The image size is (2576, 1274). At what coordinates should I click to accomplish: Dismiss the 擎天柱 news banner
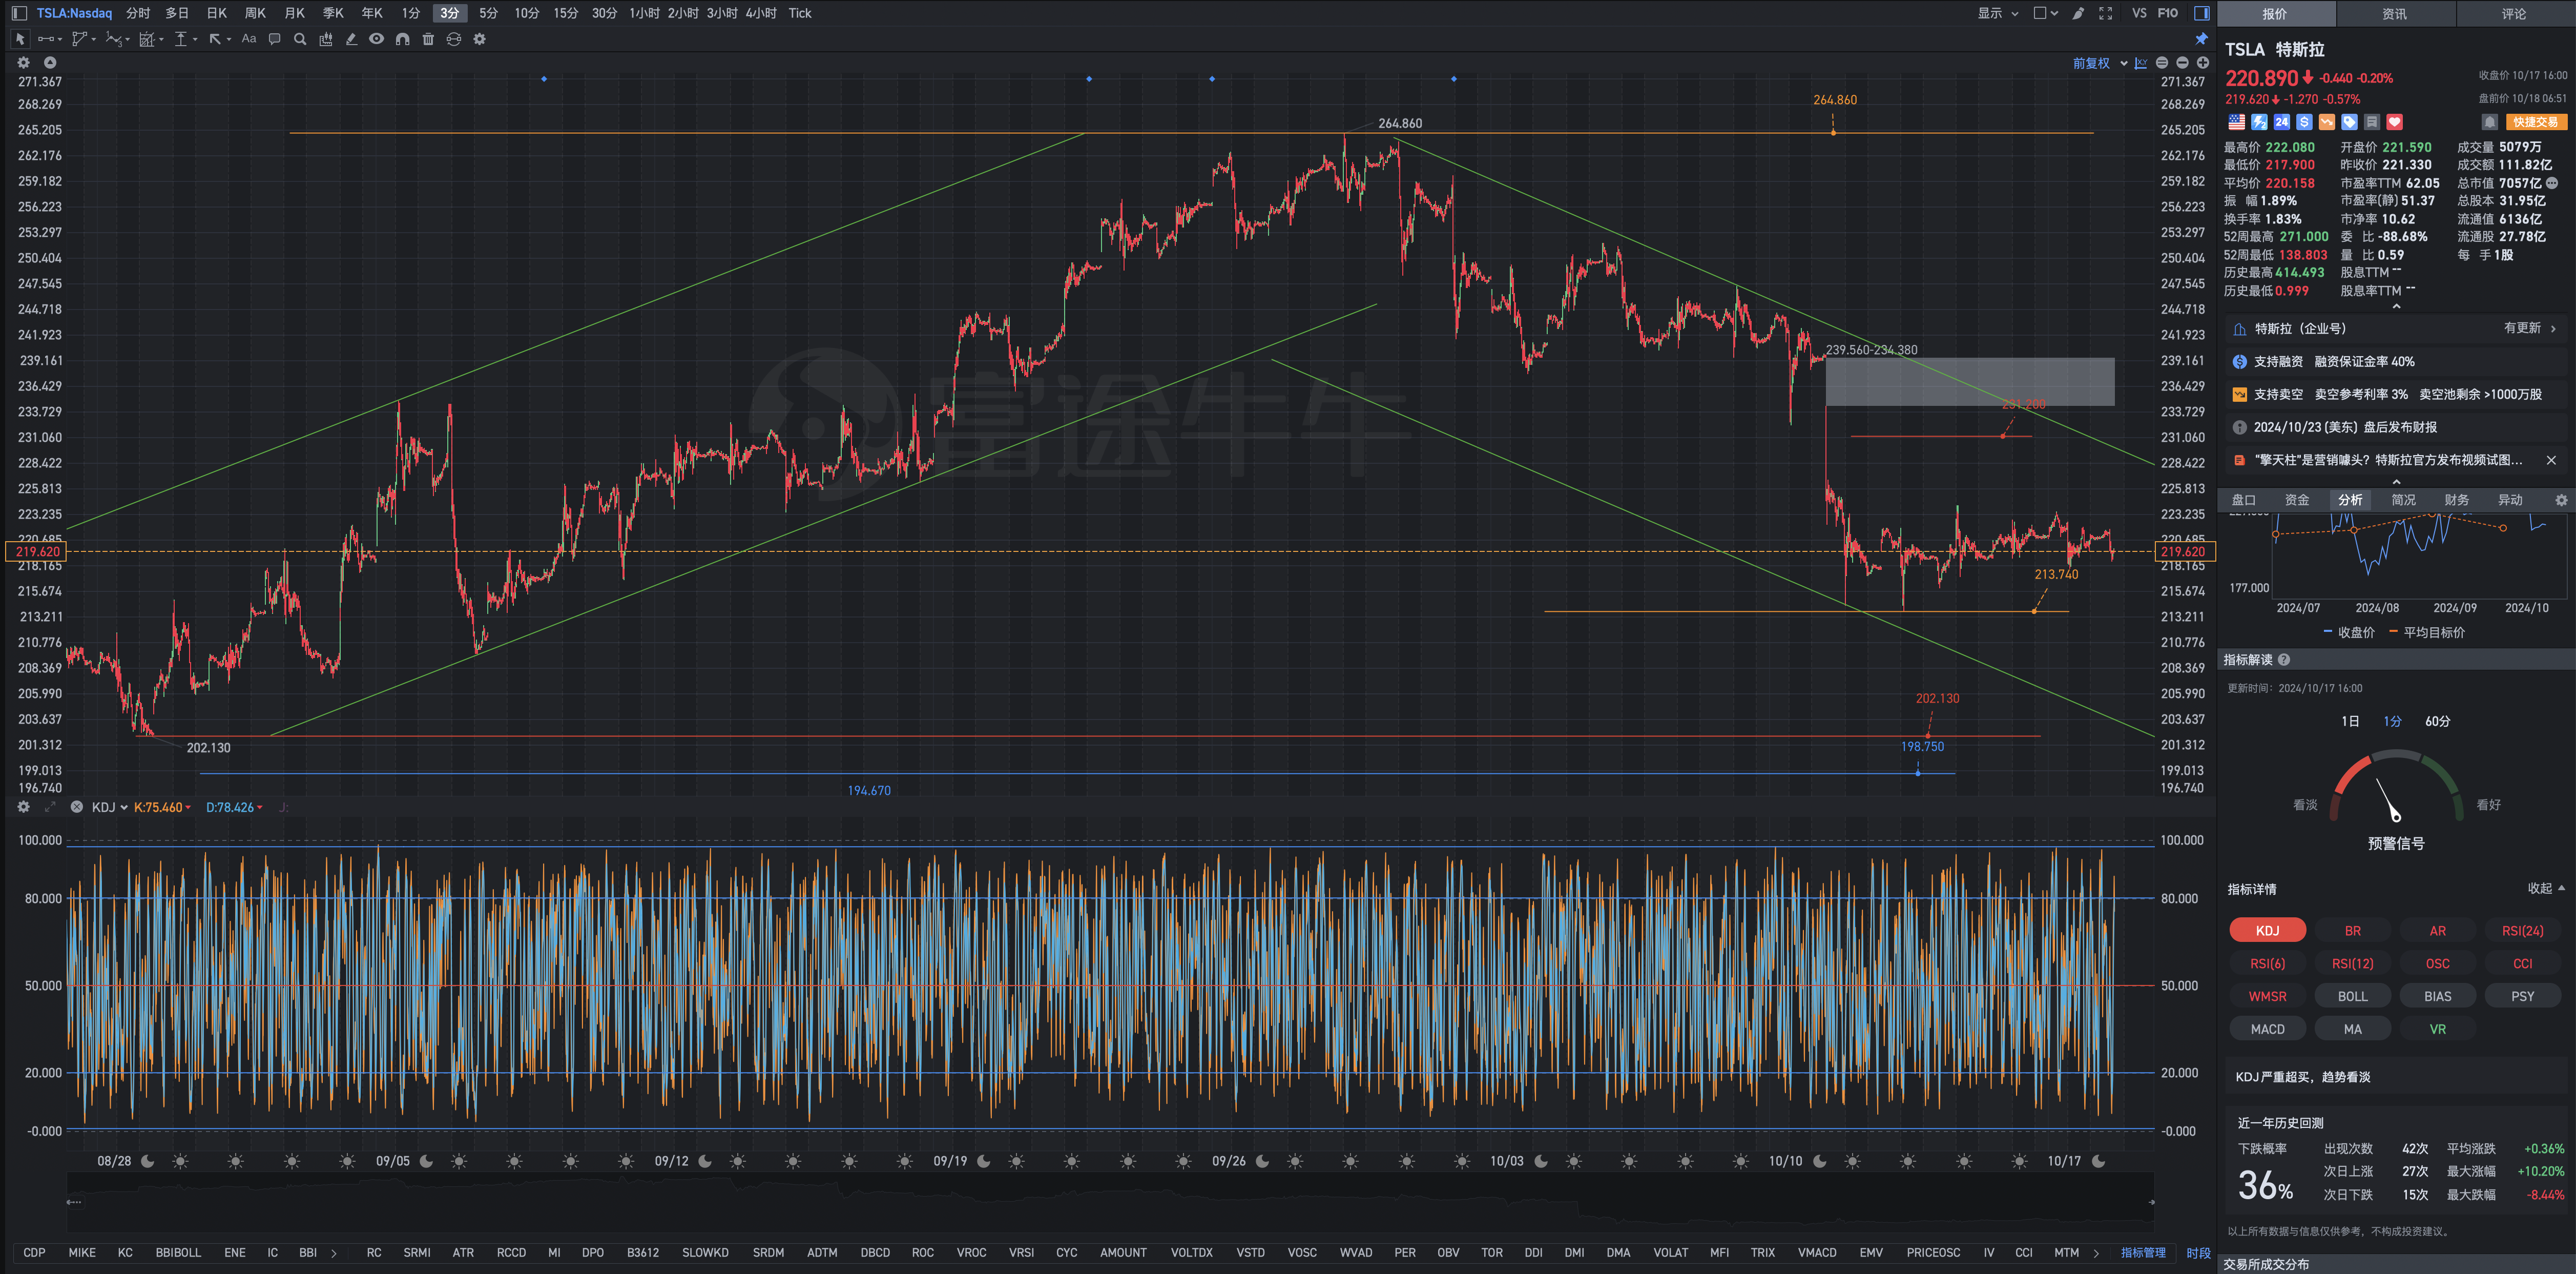(x=2551, y=460)
